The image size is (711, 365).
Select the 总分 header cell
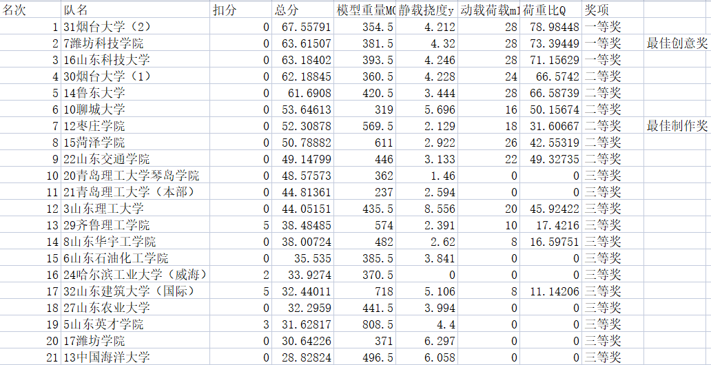tap(287, 10)
